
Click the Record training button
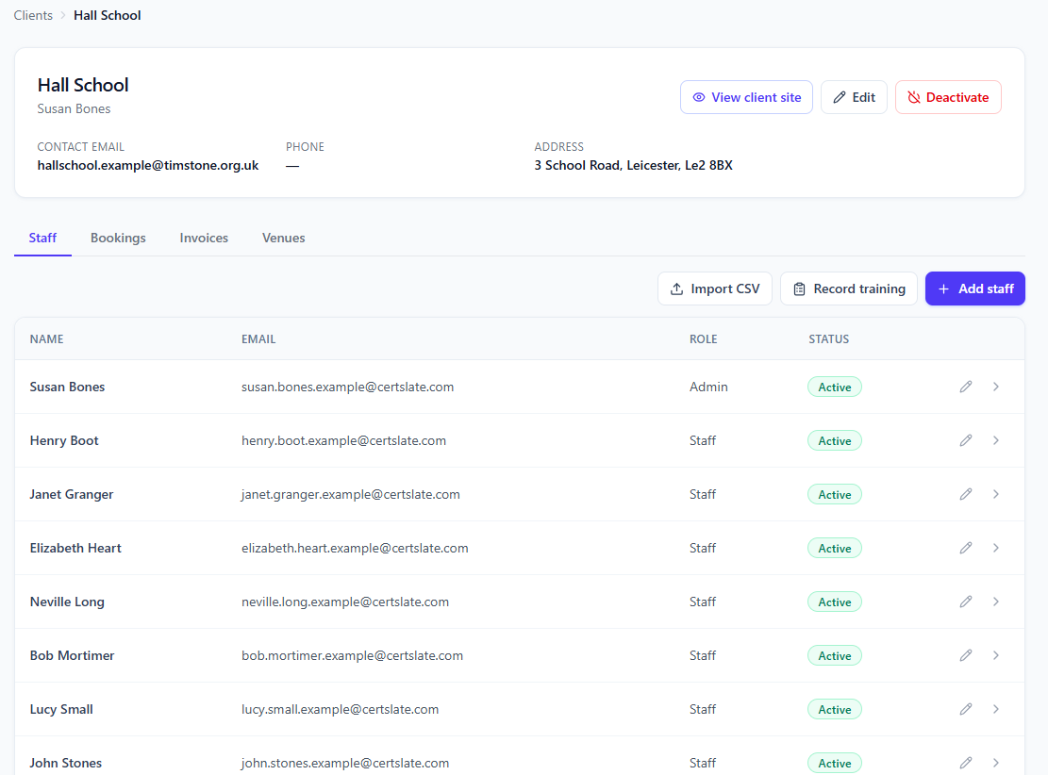pyautogui.click(x=849, y=289)
